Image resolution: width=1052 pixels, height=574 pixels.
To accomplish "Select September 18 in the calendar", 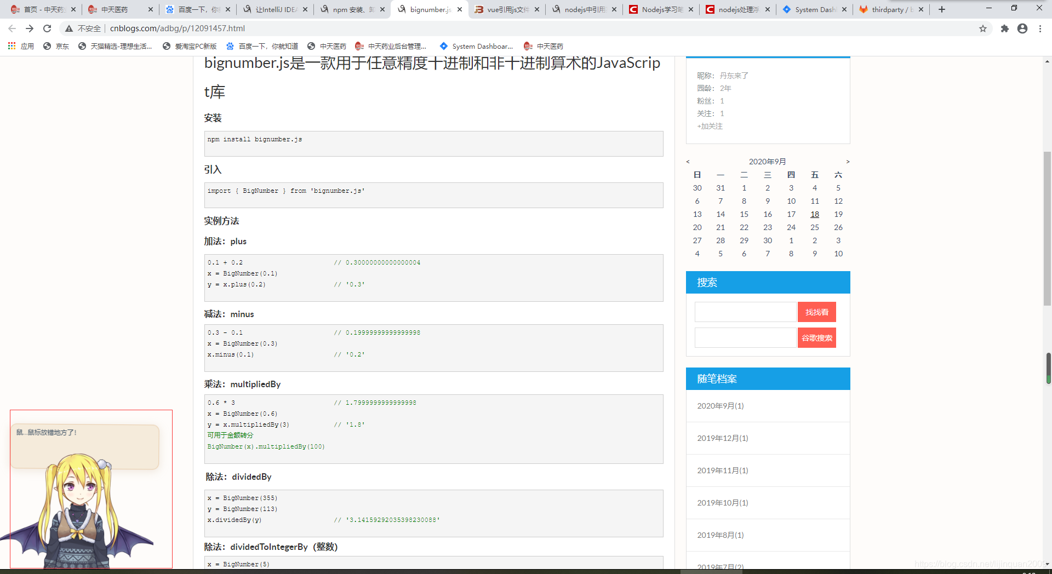I will [x=815, y=214].
